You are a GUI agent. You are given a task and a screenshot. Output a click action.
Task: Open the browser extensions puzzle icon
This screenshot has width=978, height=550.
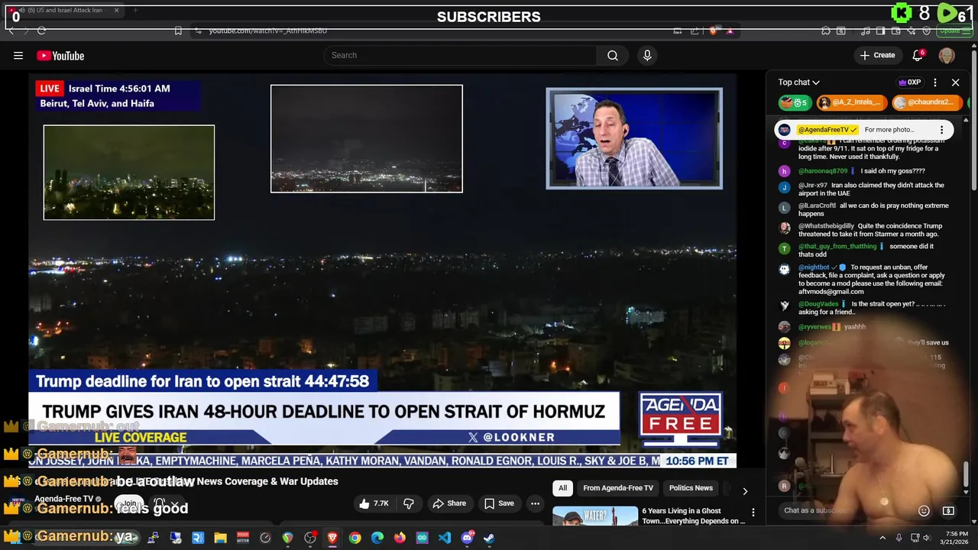point(826,31)
